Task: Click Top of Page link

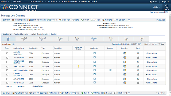Action: click(161, 93)
